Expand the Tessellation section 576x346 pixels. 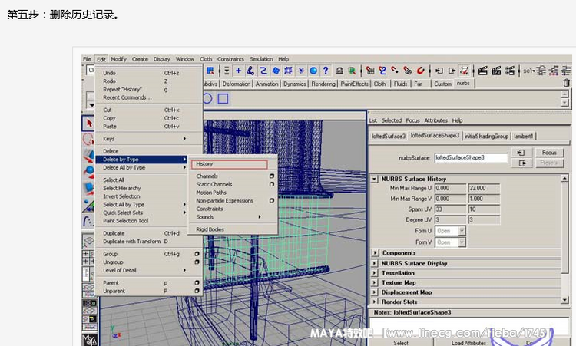[375, 273]
